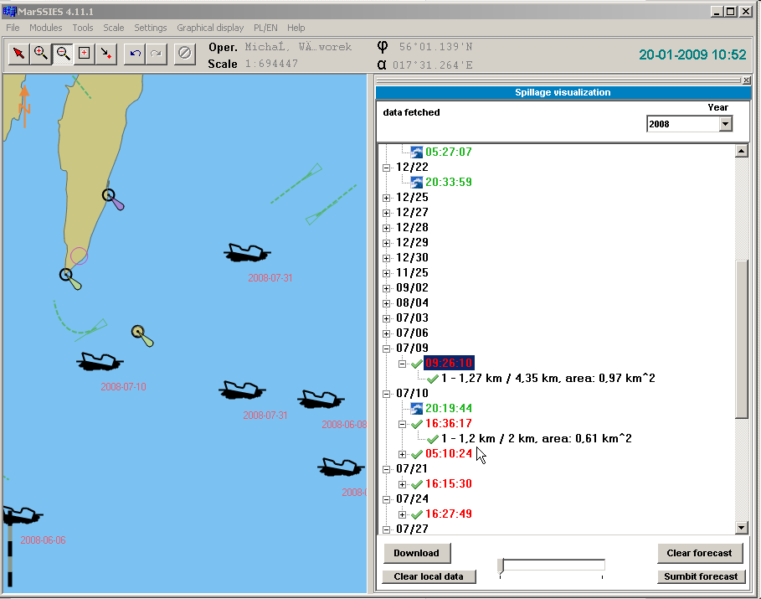Click the satellite image icon beside 05:27:07

[x=416, y=152]
